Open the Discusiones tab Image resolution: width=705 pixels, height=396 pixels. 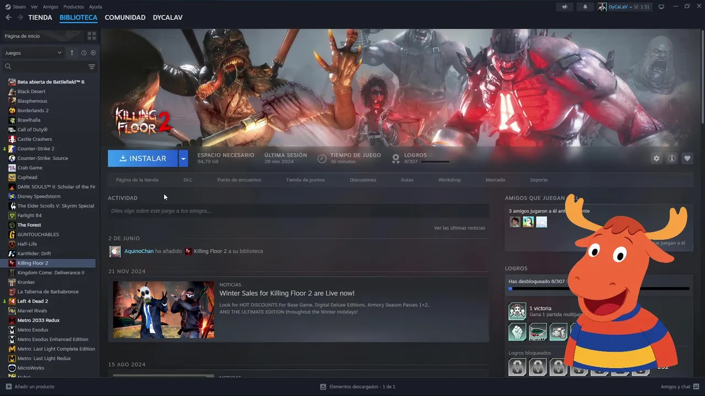363,180
